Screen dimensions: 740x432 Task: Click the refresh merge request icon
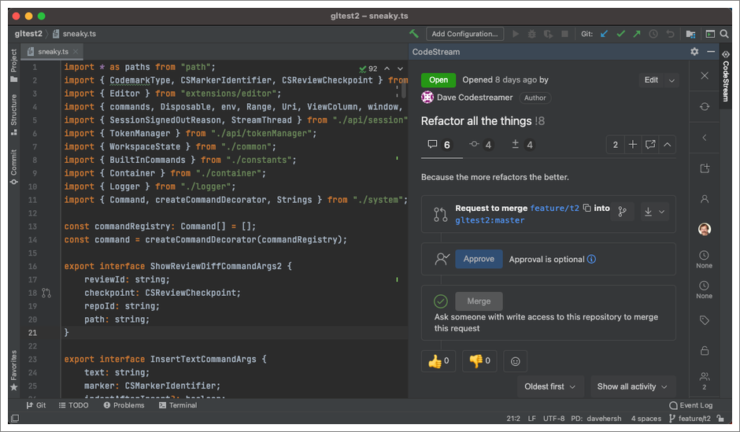(704, 106)
